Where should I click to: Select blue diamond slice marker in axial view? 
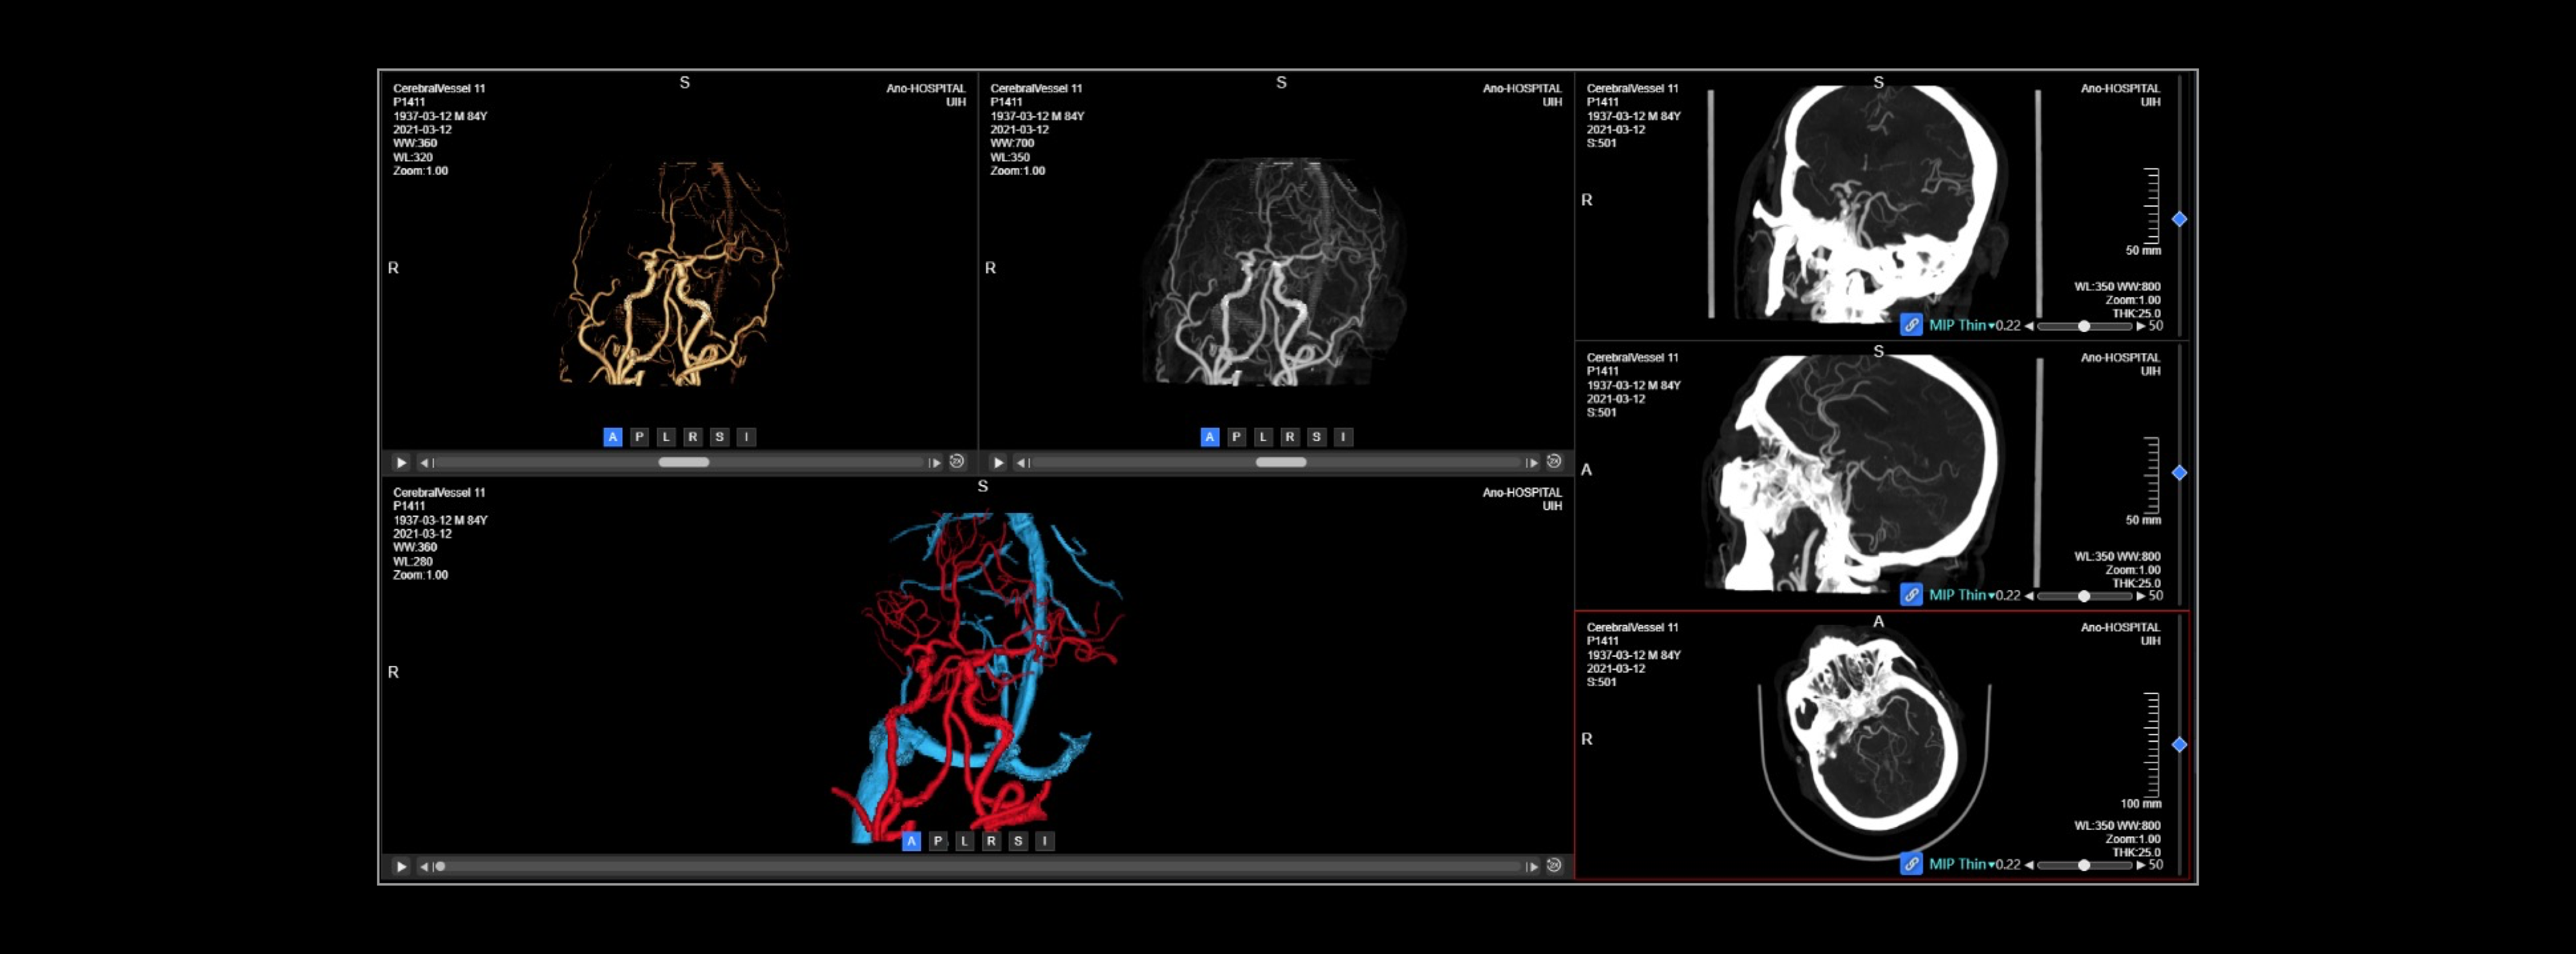pos(2179,744)
